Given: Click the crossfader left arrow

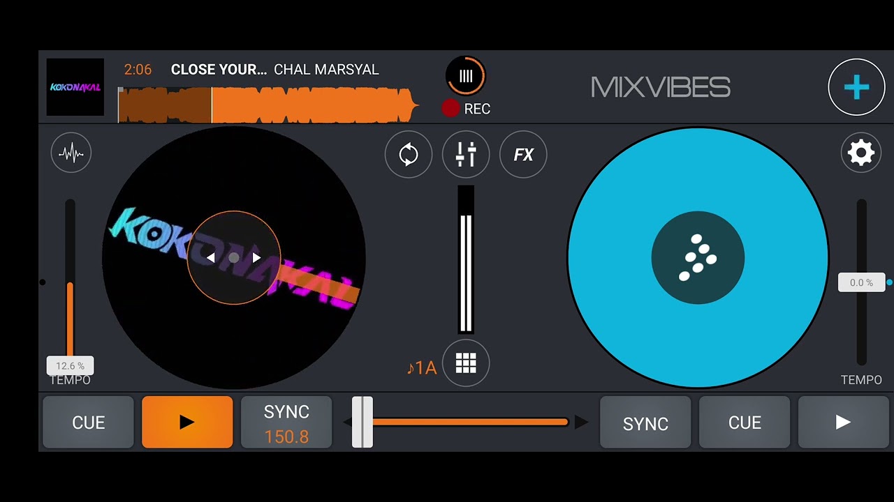Looking at the screenshot, I should coord(347,423).
